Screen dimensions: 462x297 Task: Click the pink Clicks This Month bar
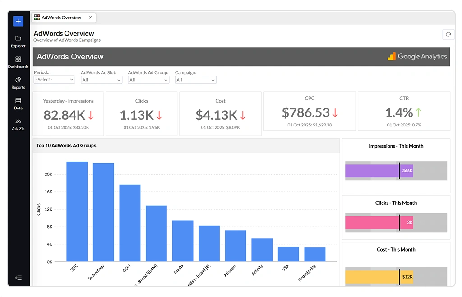(378, 222)
